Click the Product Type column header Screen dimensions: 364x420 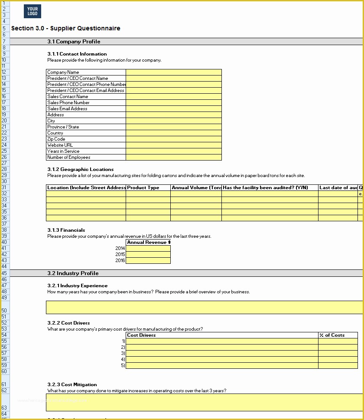(x=148, y=187)
